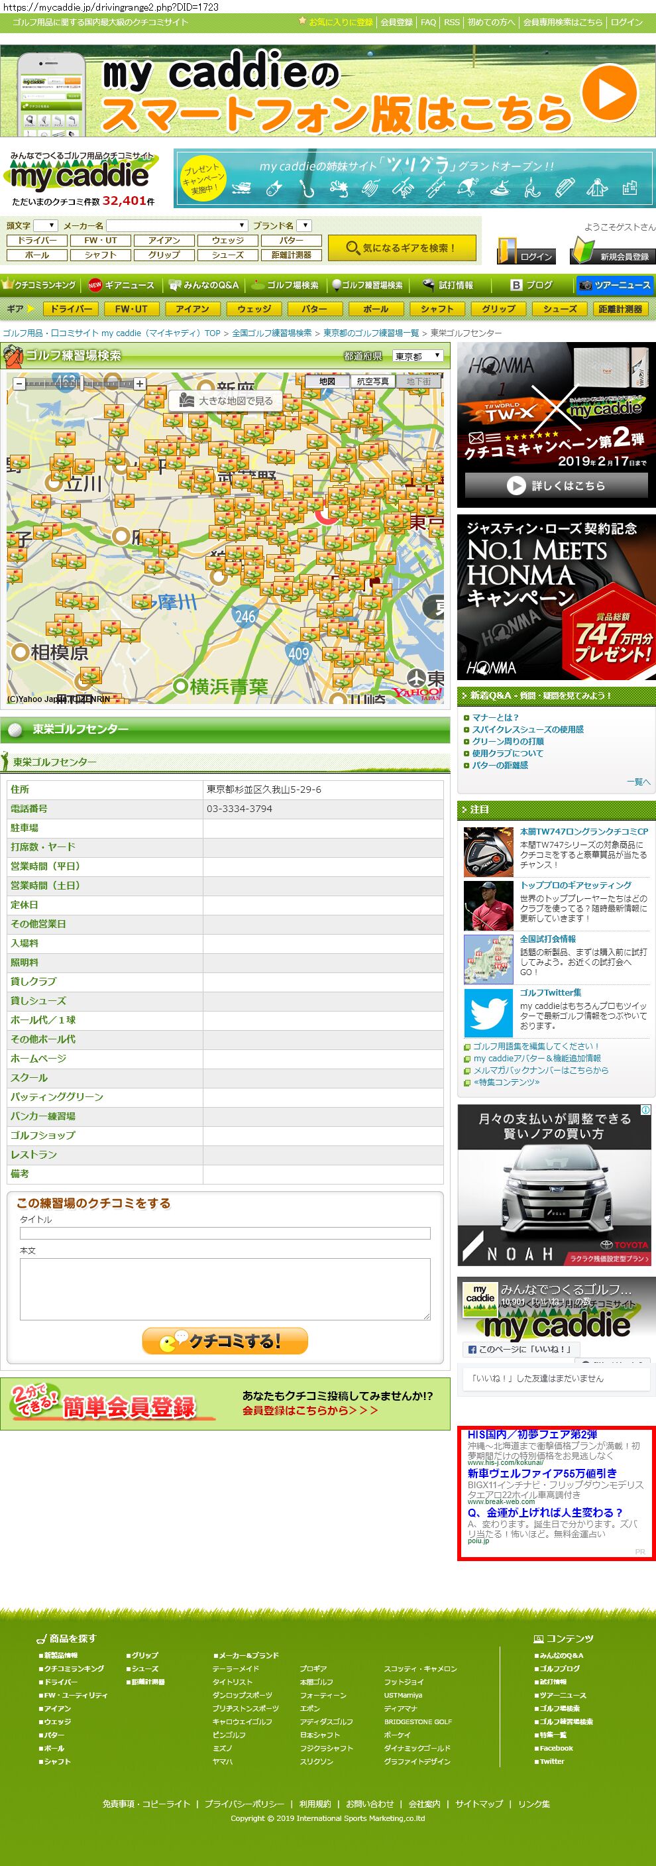
Task: Click the 本文 text area
Action: (225, 1289)
